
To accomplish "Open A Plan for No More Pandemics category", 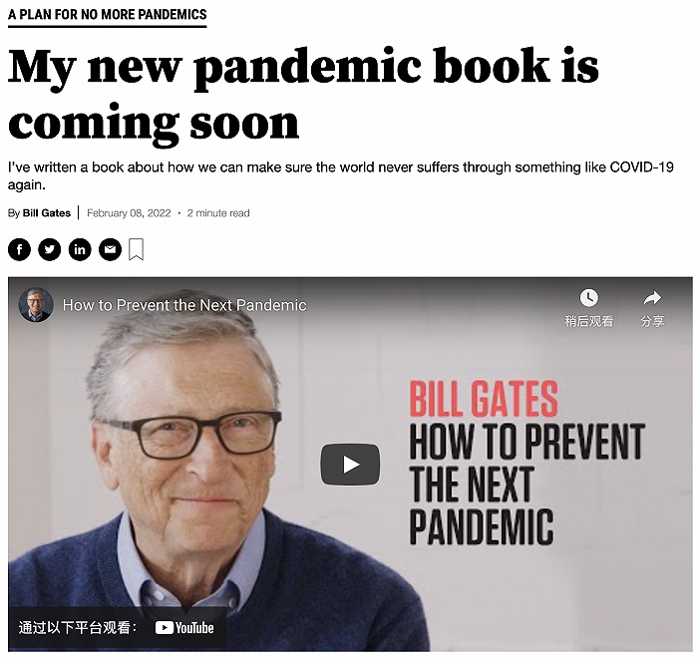I will point(108,15).
